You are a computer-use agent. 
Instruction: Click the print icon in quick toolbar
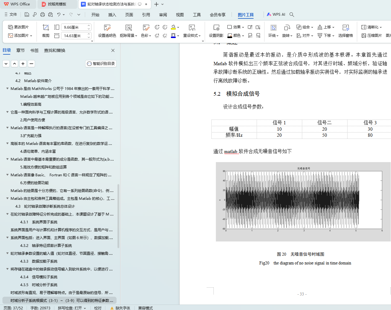coord(43,14)
